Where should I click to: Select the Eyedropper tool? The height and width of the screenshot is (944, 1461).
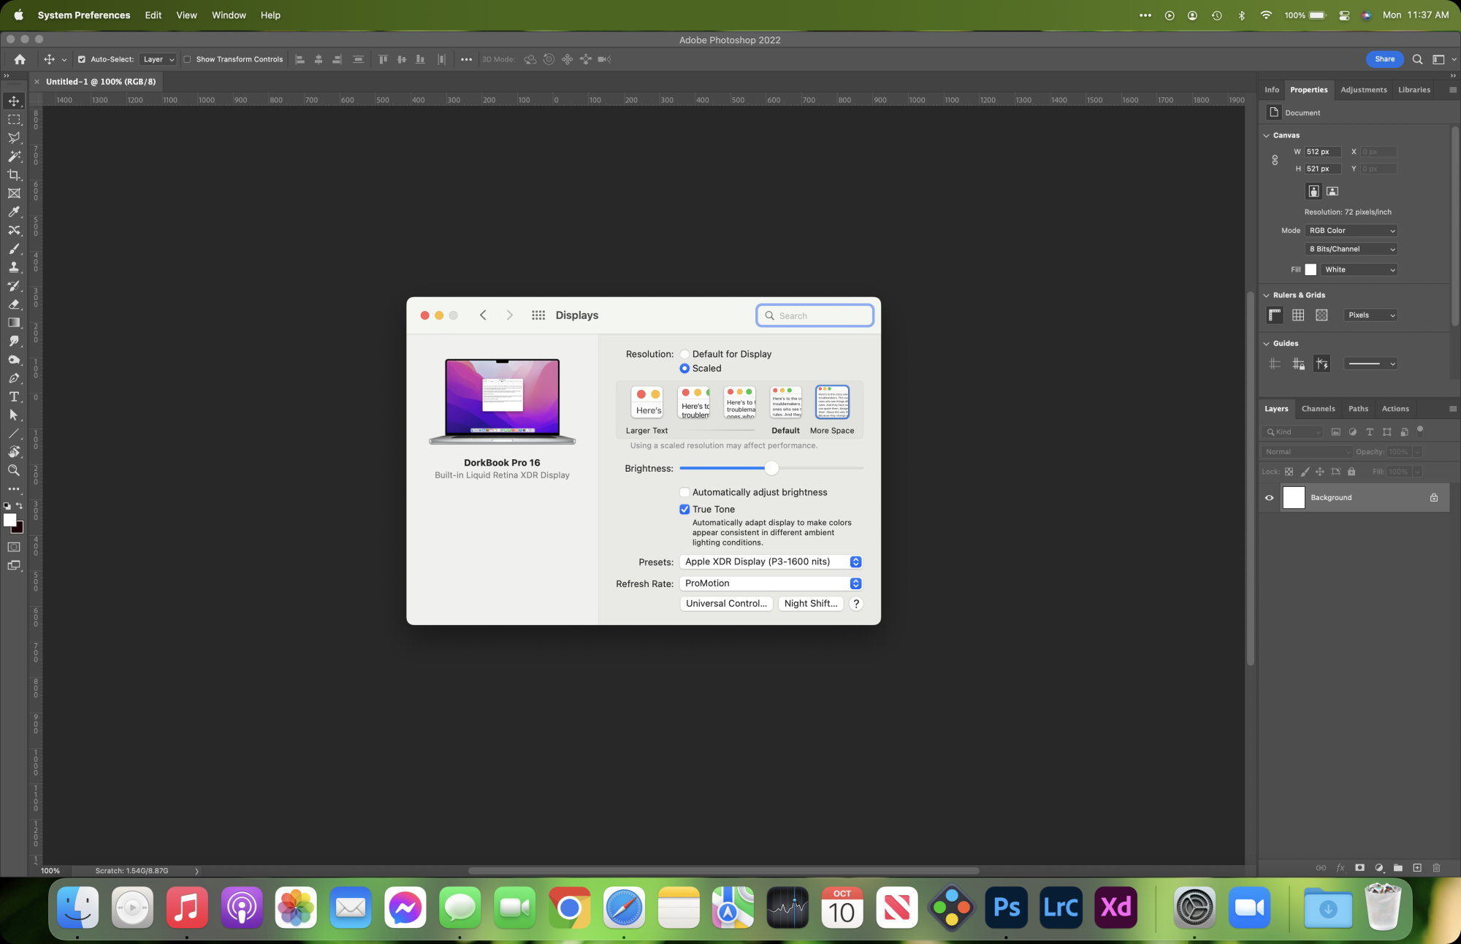pyautogui.click(x=14, y=212)
